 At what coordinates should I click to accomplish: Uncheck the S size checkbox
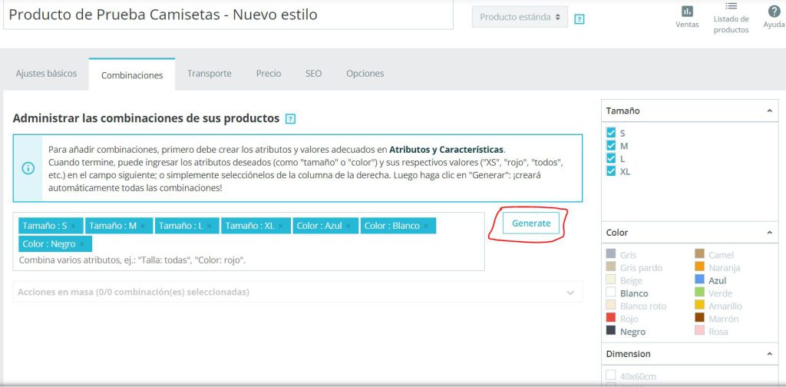point(610,133)
